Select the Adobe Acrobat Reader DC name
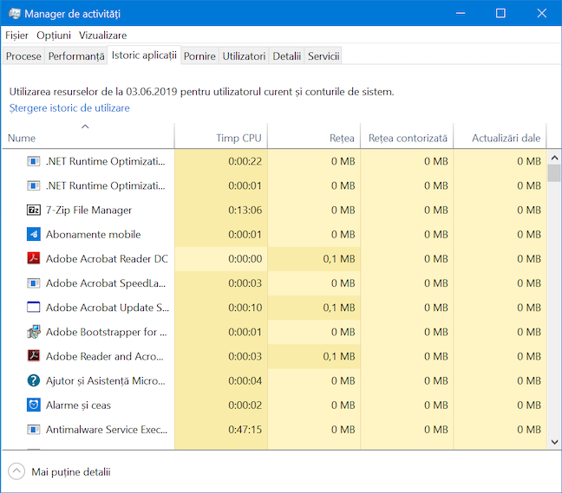This screenshot has height=493, width=562. pos(107,259)
